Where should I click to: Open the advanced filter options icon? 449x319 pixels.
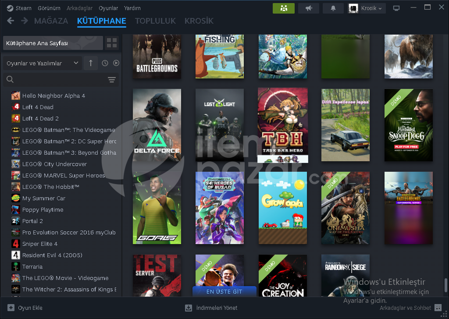[x=112, y=80]
